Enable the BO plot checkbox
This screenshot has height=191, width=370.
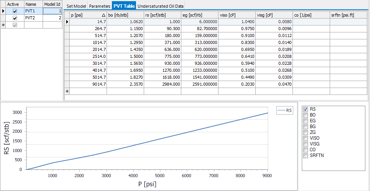305,115
